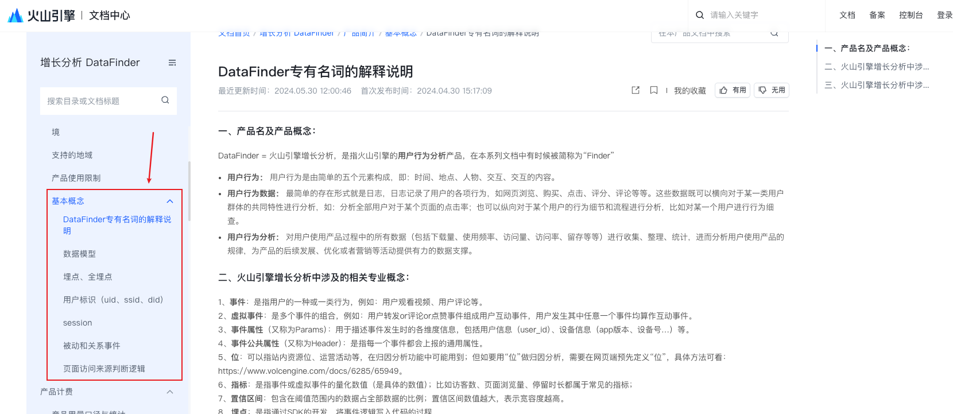Click the heading 二、火山引擎增长分析中涉及的相关专业概念
Viewport: 953px width, 414px height.
[x=313, y=277]
